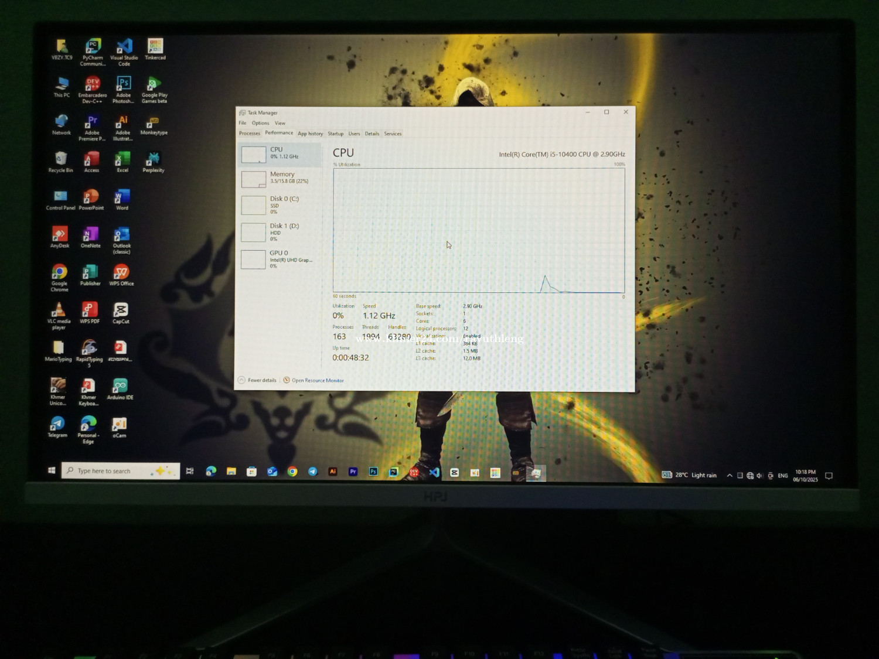Open RapidTyping 5 desktop shortcut
Screen dimensions: 879x659
tap(89, 354)
